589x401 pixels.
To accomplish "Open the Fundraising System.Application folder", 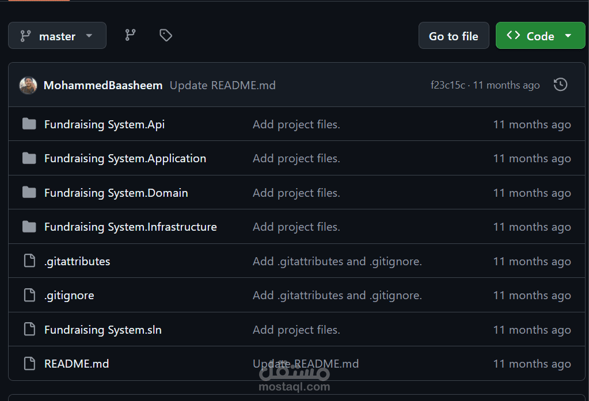I will pos(125,158).
